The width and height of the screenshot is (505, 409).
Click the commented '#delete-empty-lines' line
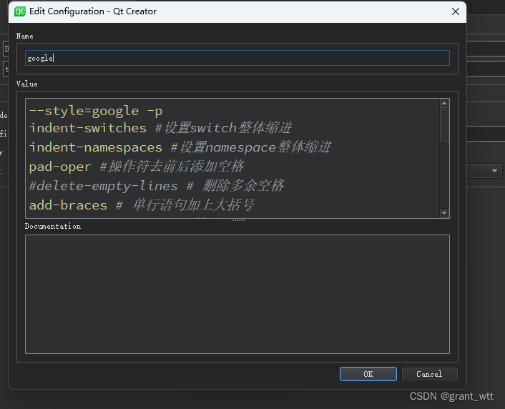[x=157, y=186]
